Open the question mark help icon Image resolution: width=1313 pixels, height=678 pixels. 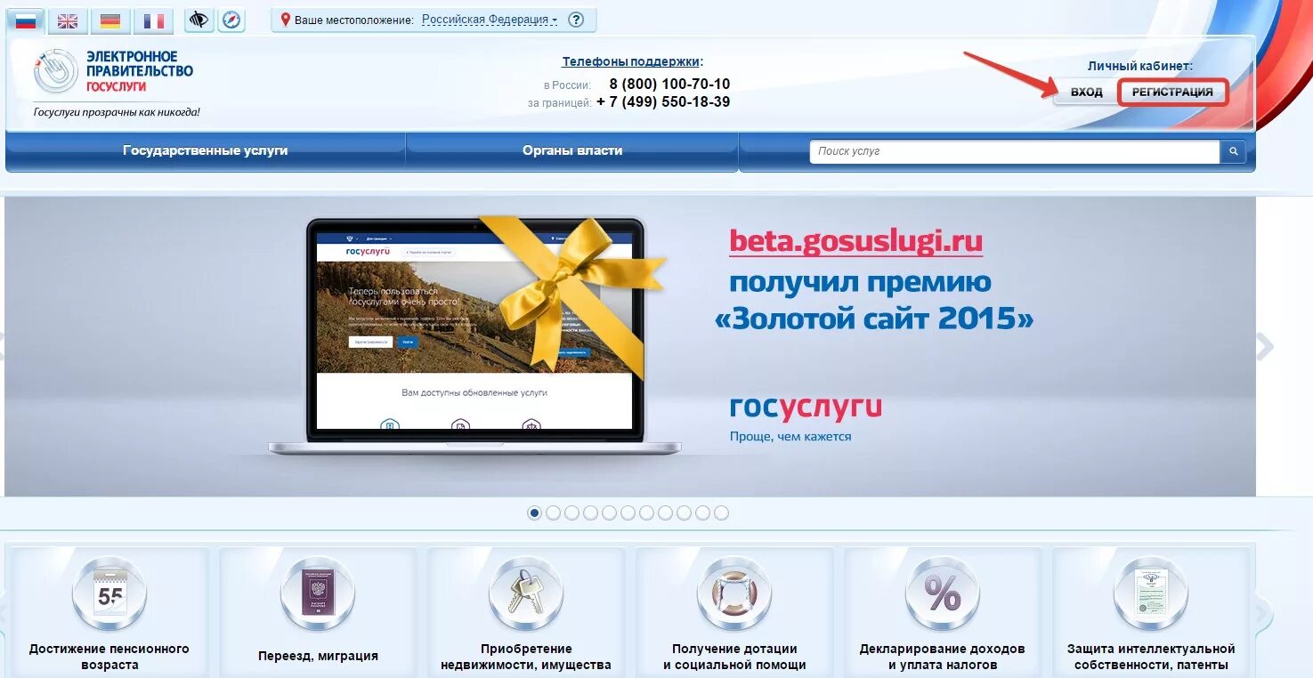coord(577,20)
